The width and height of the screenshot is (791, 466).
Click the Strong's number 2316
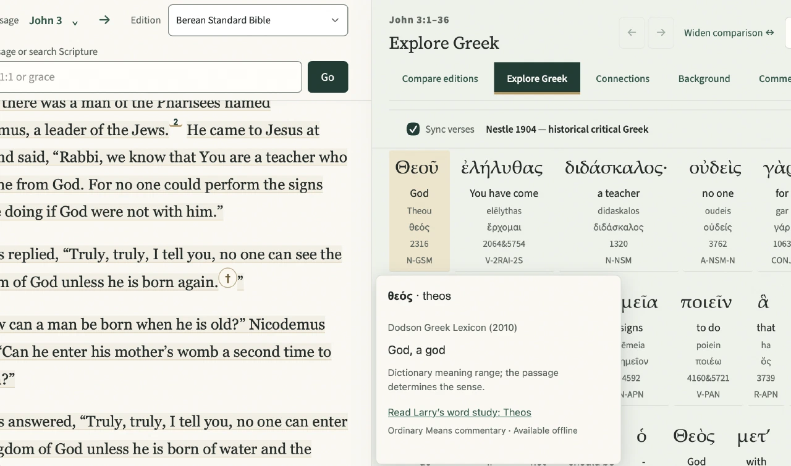419,244
